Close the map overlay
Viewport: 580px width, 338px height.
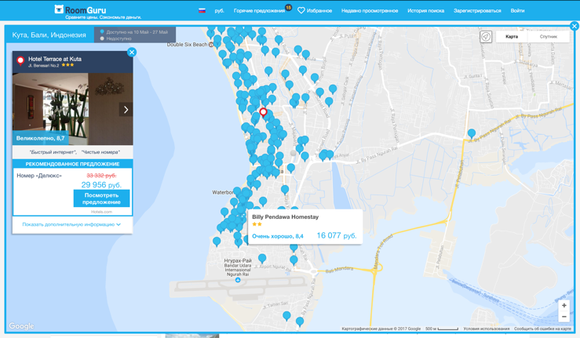click(575, 26)
